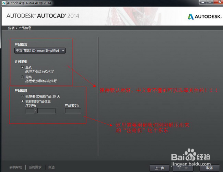This screenshot has width=223, height=172.
Task: Click the first serial number field
Action: click(x=30, y=110)
